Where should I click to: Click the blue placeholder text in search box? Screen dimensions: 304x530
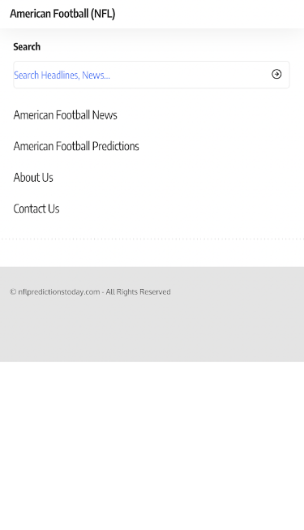point(62,75)
